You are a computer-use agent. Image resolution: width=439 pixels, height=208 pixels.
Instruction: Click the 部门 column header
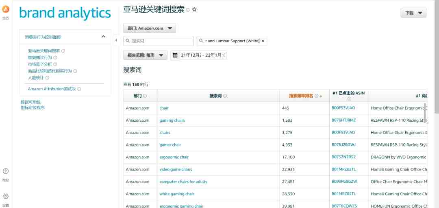pyautogui.click(x=140, y=96)
